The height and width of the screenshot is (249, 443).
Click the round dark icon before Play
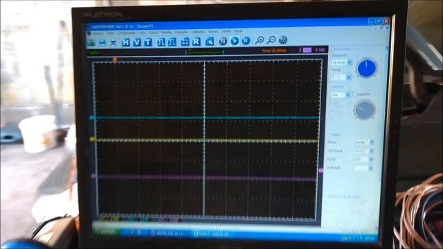click(223, 41)
